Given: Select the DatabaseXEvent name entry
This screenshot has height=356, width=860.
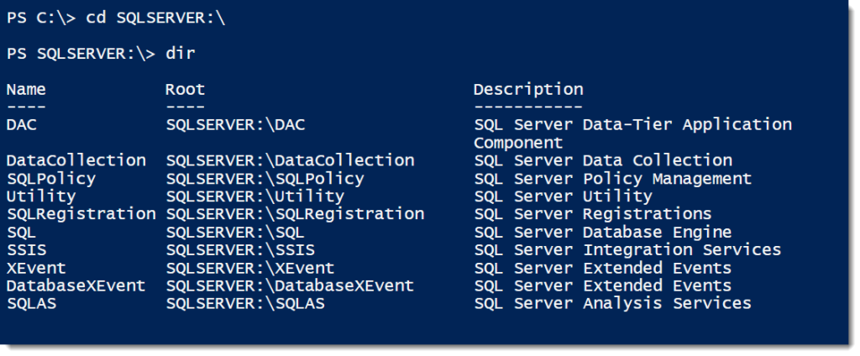Looking at the screenshot, I should pos(76,285).
